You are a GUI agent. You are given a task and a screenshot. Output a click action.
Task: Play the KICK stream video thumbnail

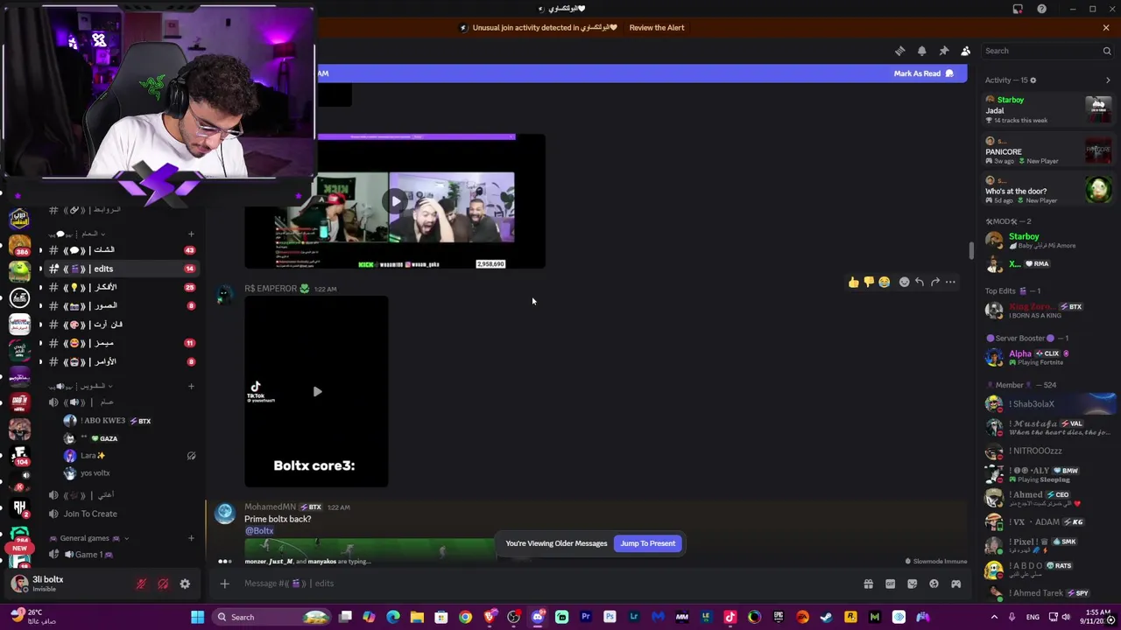coord(395,201)
